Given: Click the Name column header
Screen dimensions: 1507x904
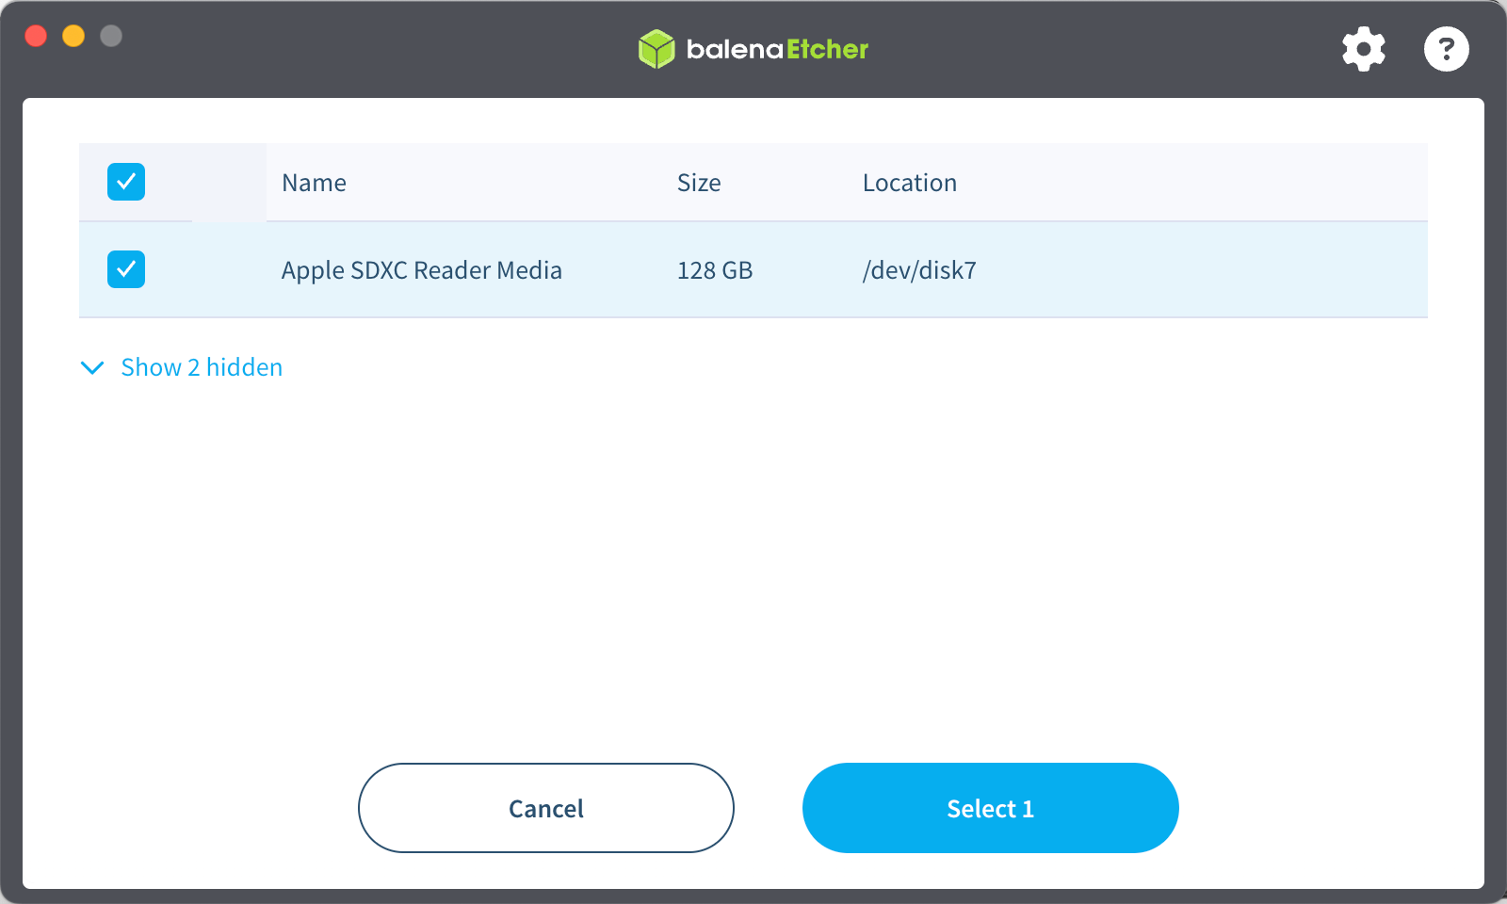Looking at the screenshot, I should [314, 183].
